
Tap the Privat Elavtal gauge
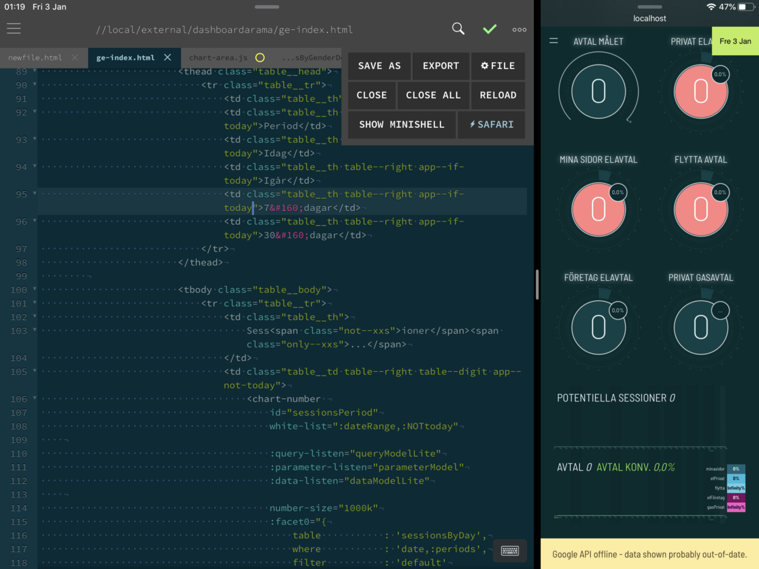tap(701, 91)
